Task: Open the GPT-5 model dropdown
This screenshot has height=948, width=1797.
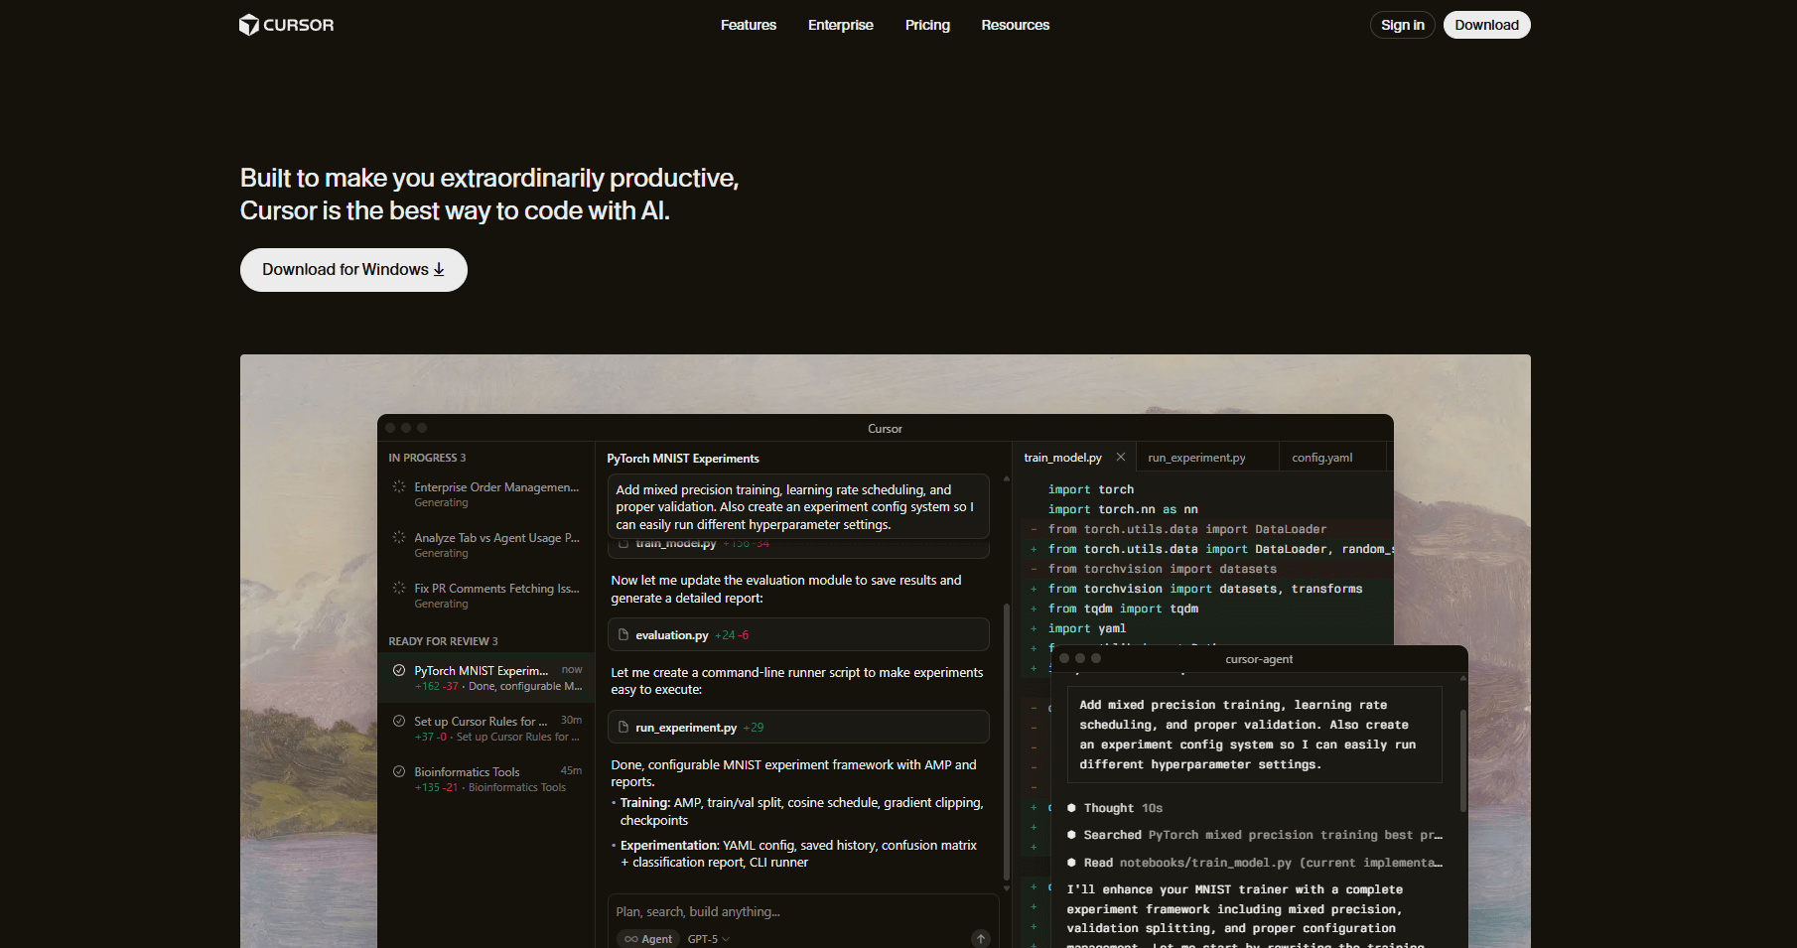Action: [708, 939]
